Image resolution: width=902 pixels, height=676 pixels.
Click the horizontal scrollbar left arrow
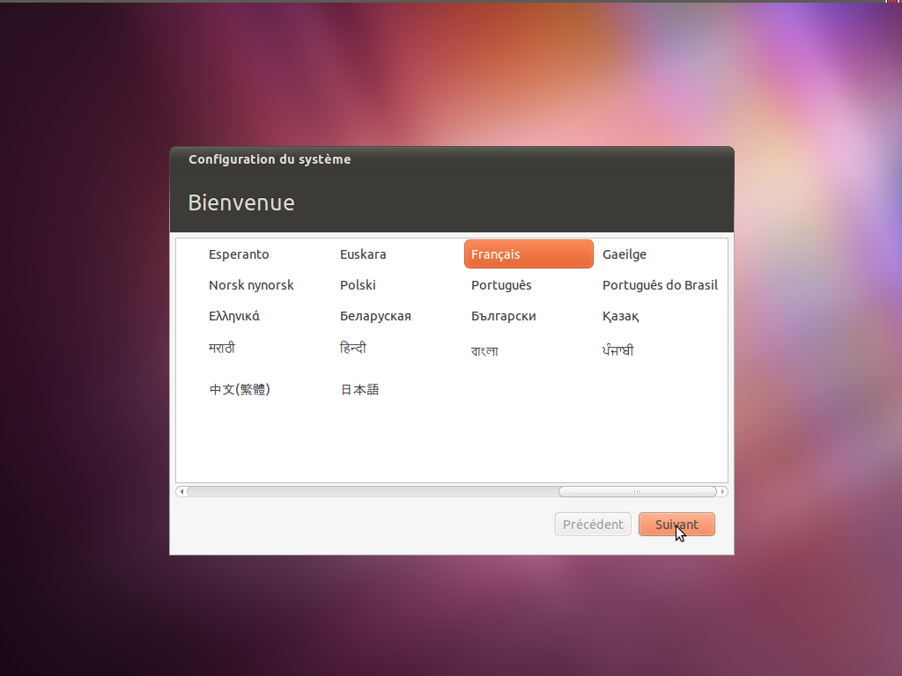181,491
